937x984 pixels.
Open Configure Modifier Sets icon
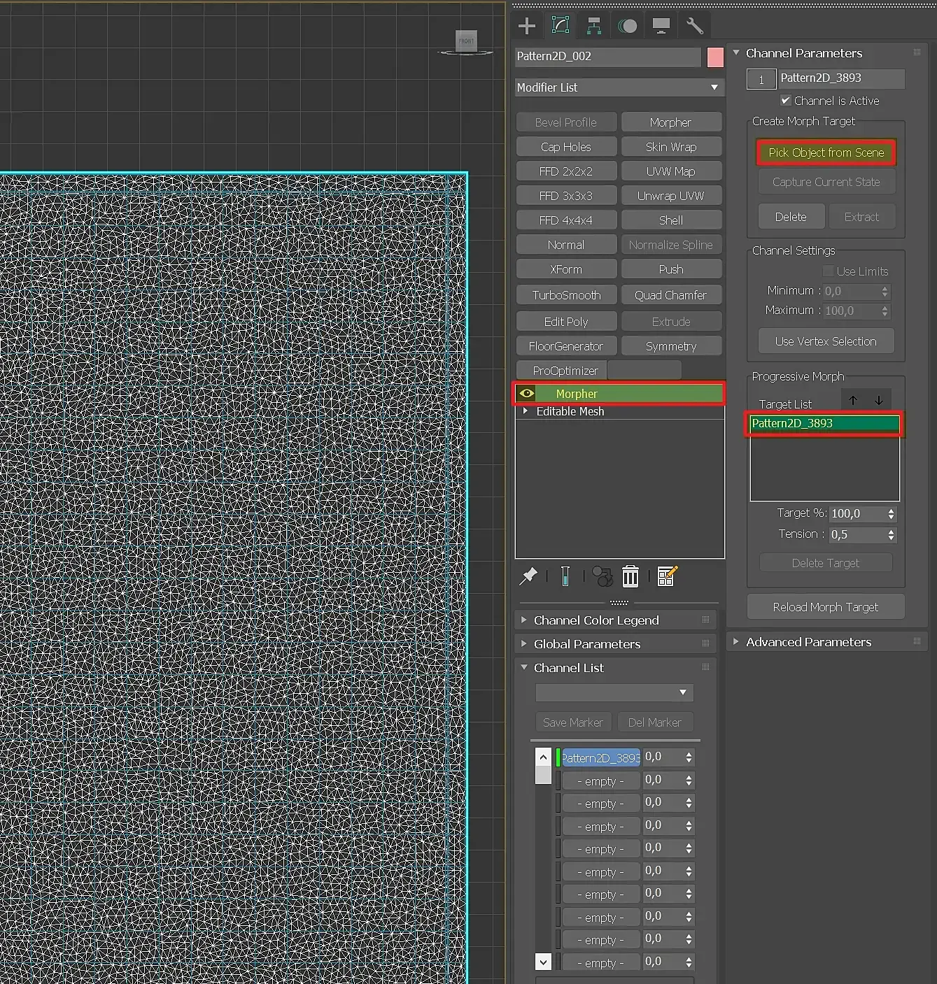[667, 576]
